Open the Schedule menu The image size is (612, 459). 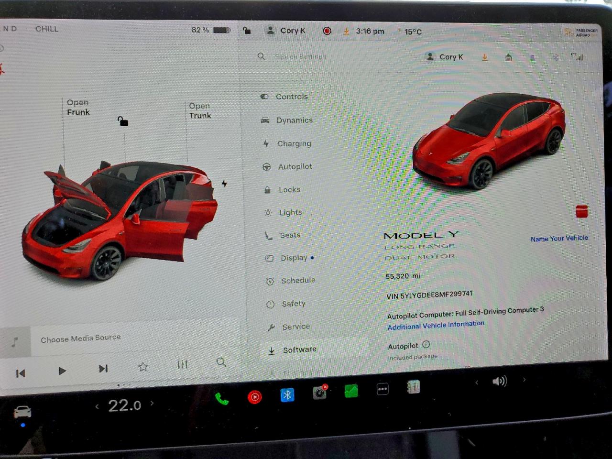point(291,281)
